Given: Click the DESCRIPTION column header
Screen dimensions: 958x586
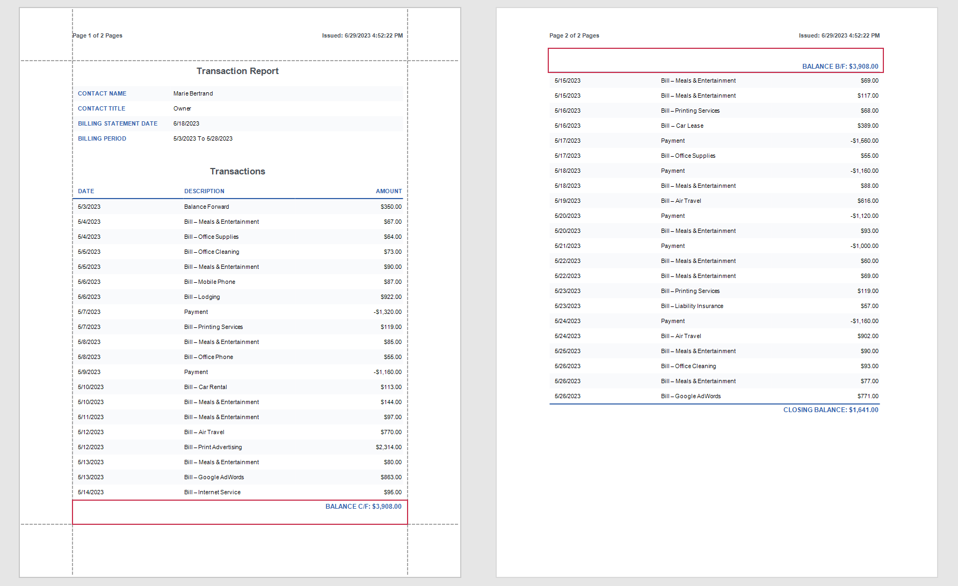Looking at the screenshot, I should (204, 191).
